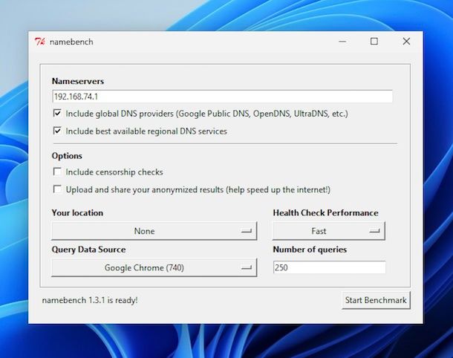
Task: Open the Your location dropdown
Action: pos(154,231)
